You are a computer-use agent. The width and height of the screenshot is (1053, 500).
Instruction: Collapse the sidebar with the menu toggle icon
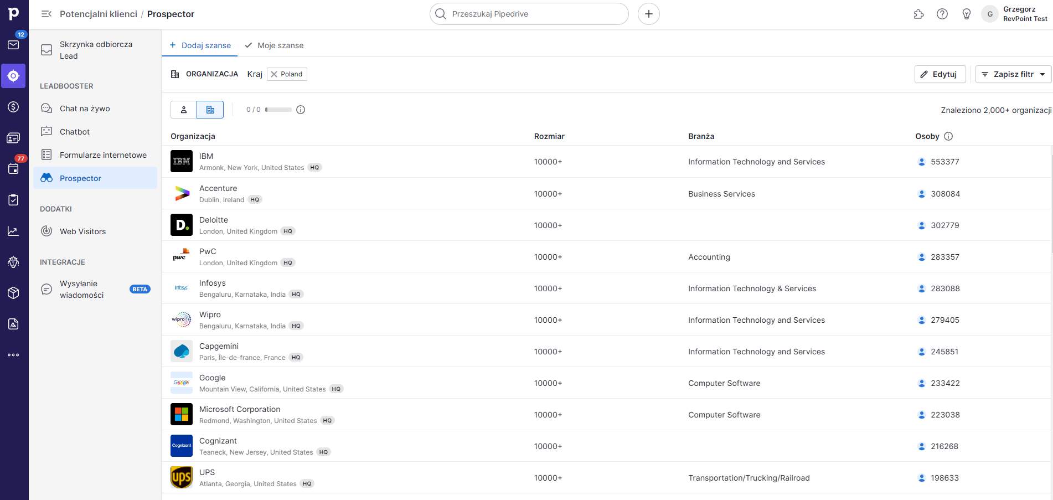(47, 14)
